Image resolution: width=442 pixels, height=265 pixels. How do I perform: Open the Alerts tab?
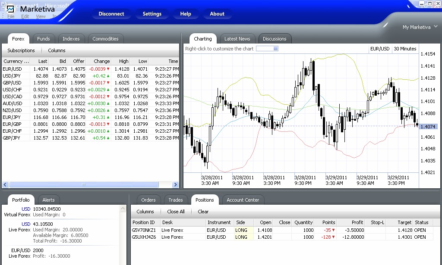48,200
